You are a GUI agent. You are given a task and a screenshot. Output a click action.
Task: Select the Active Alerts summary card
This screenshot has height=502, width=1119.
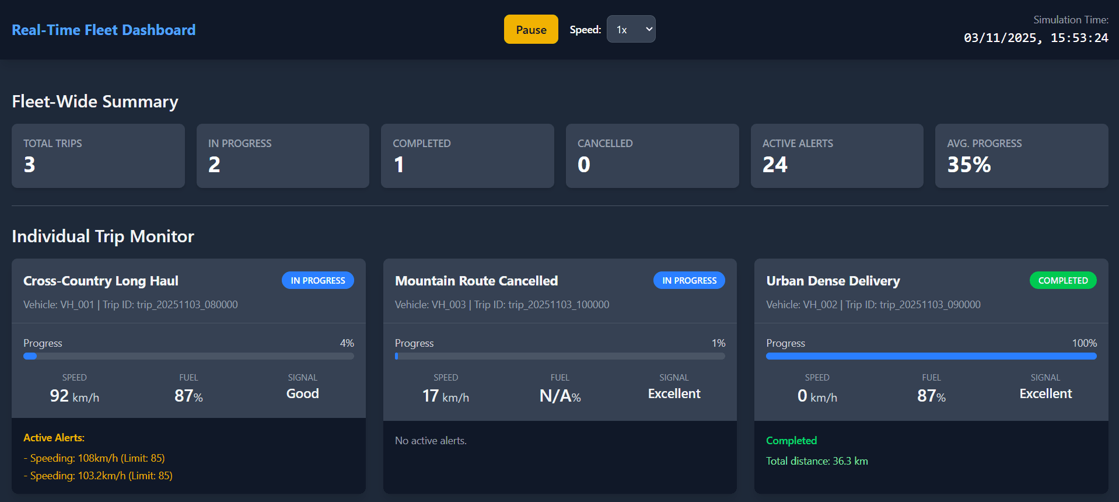pos(837,156)
